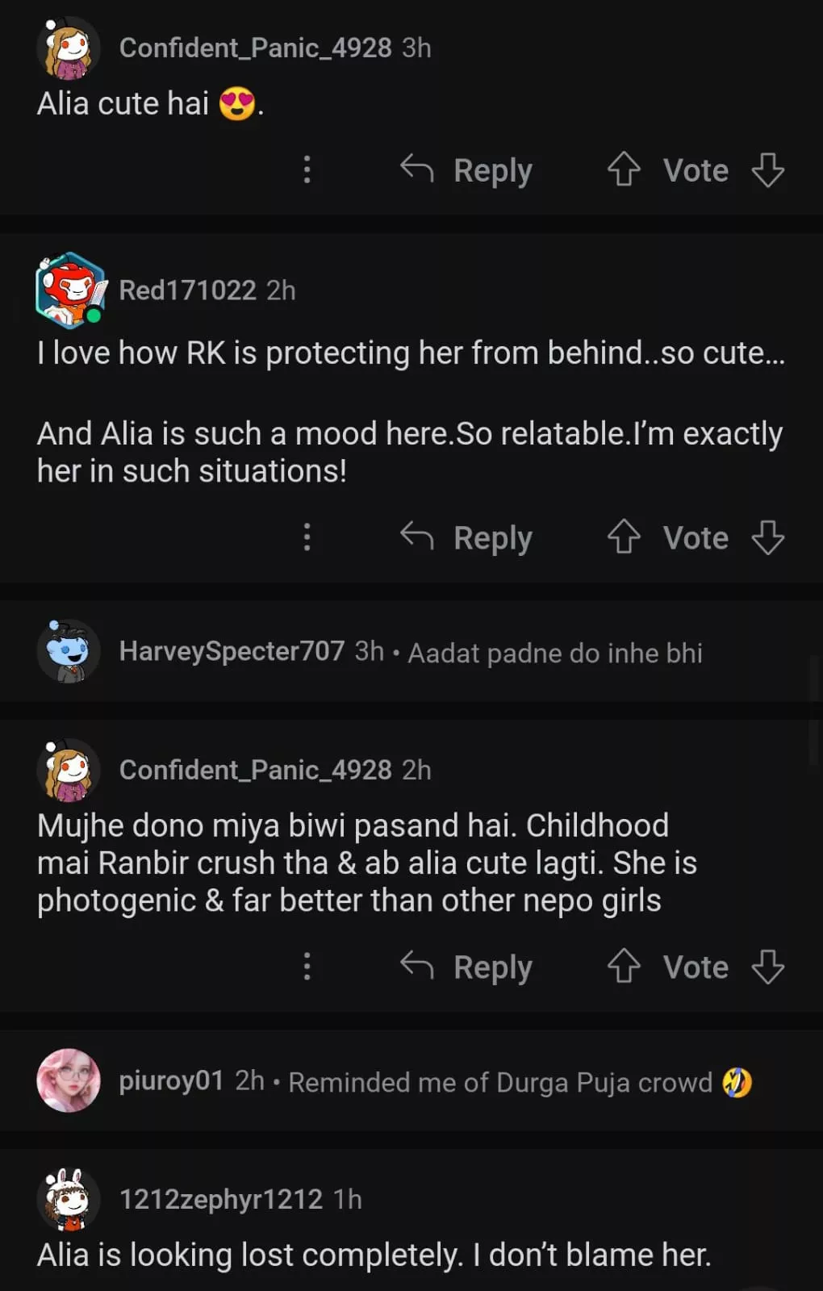Expand piuroy01's collapsed Durga Puja comment
Viewport: 823px width, 1291px height.
coord(500,1082)
